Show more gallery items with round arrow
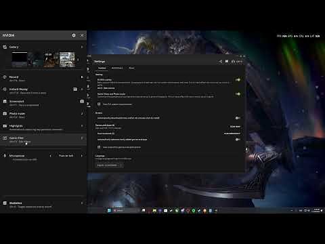The height and width of the screenshot is (244, 325). tap(78, 60)
